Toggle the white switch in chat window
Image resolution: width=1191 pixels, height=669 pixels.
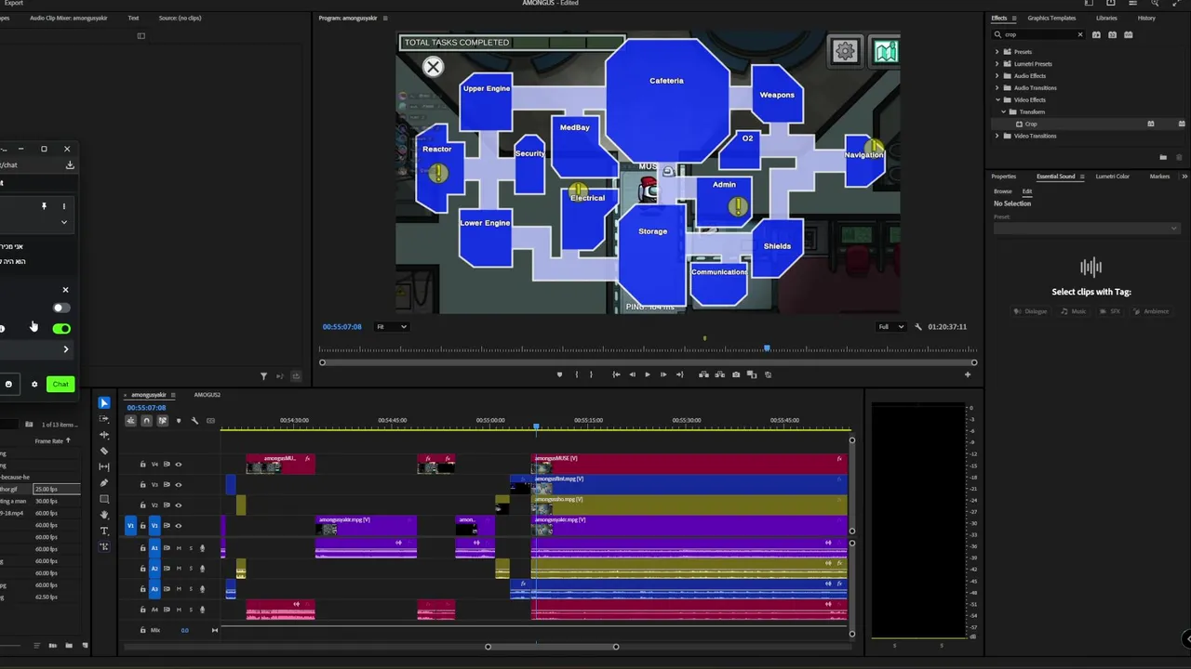pyautogui.click(x=61, y=308)
